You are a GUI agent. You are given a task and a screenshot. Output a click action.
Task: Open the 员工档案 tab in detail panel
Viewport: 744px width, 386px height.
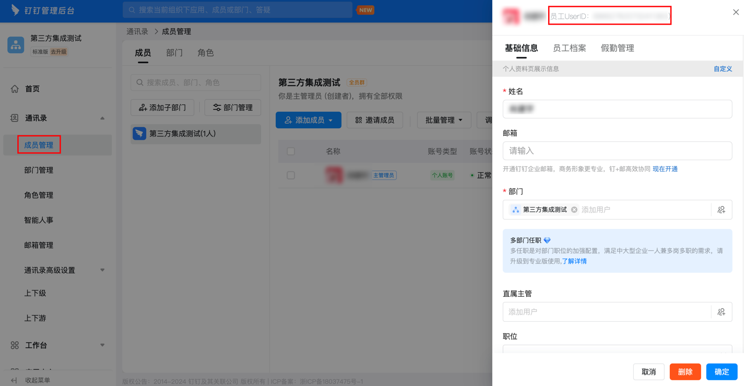[570, 47]
